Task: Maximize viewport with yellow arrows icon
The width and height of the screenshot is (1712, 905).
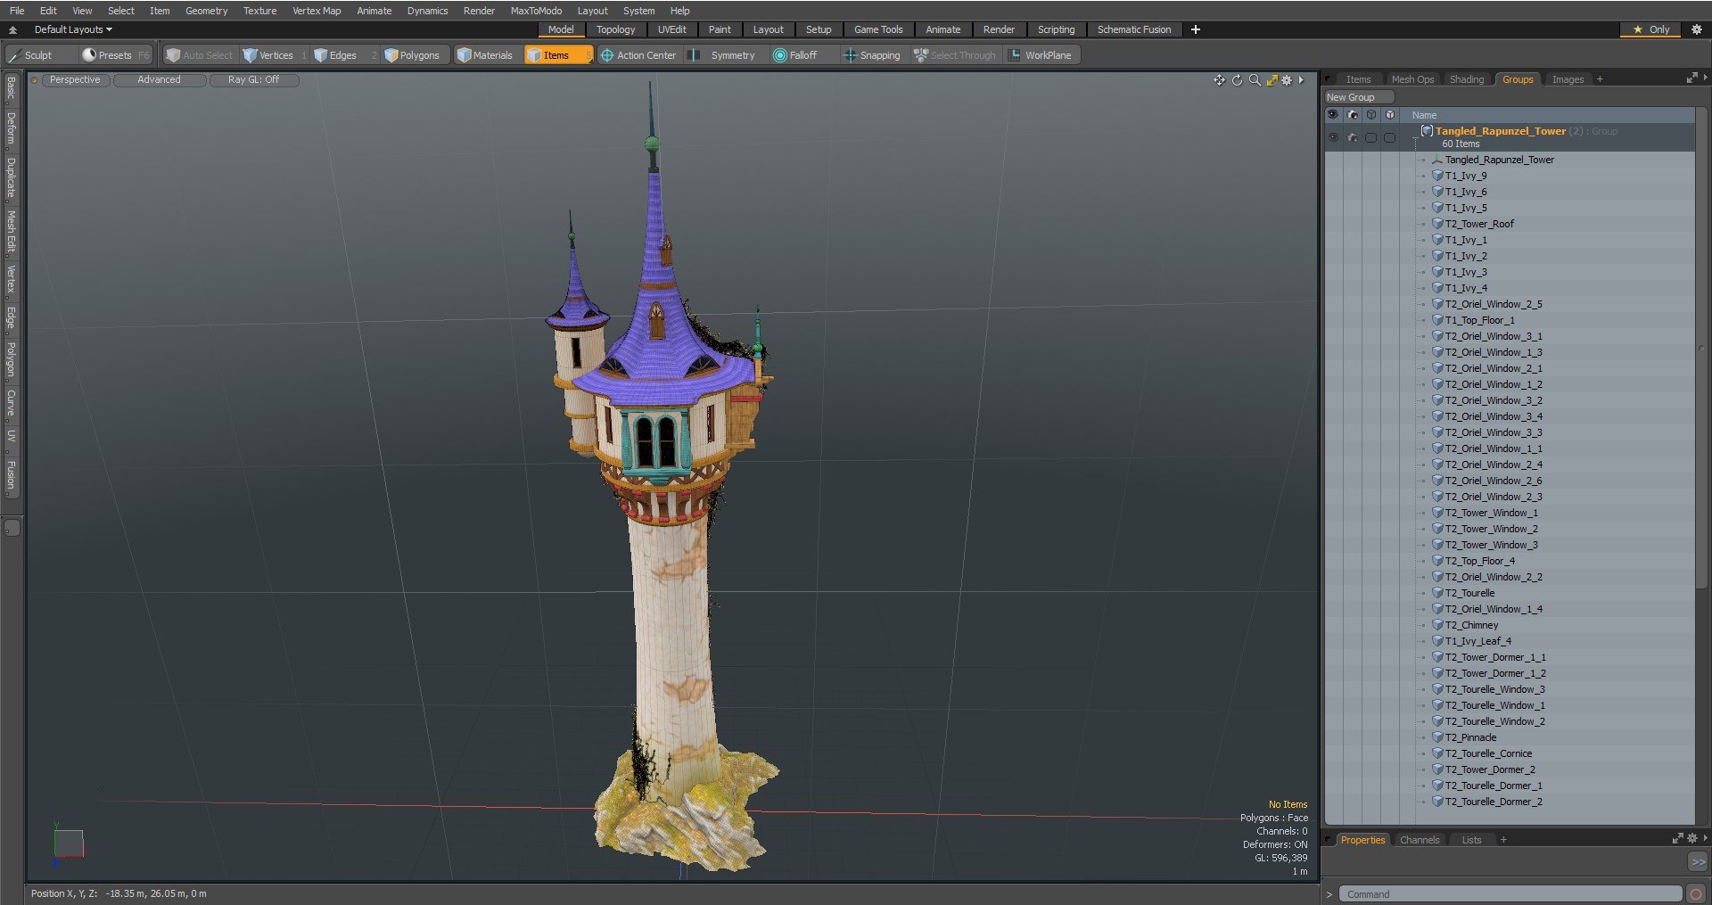Action: [1272, 80]
